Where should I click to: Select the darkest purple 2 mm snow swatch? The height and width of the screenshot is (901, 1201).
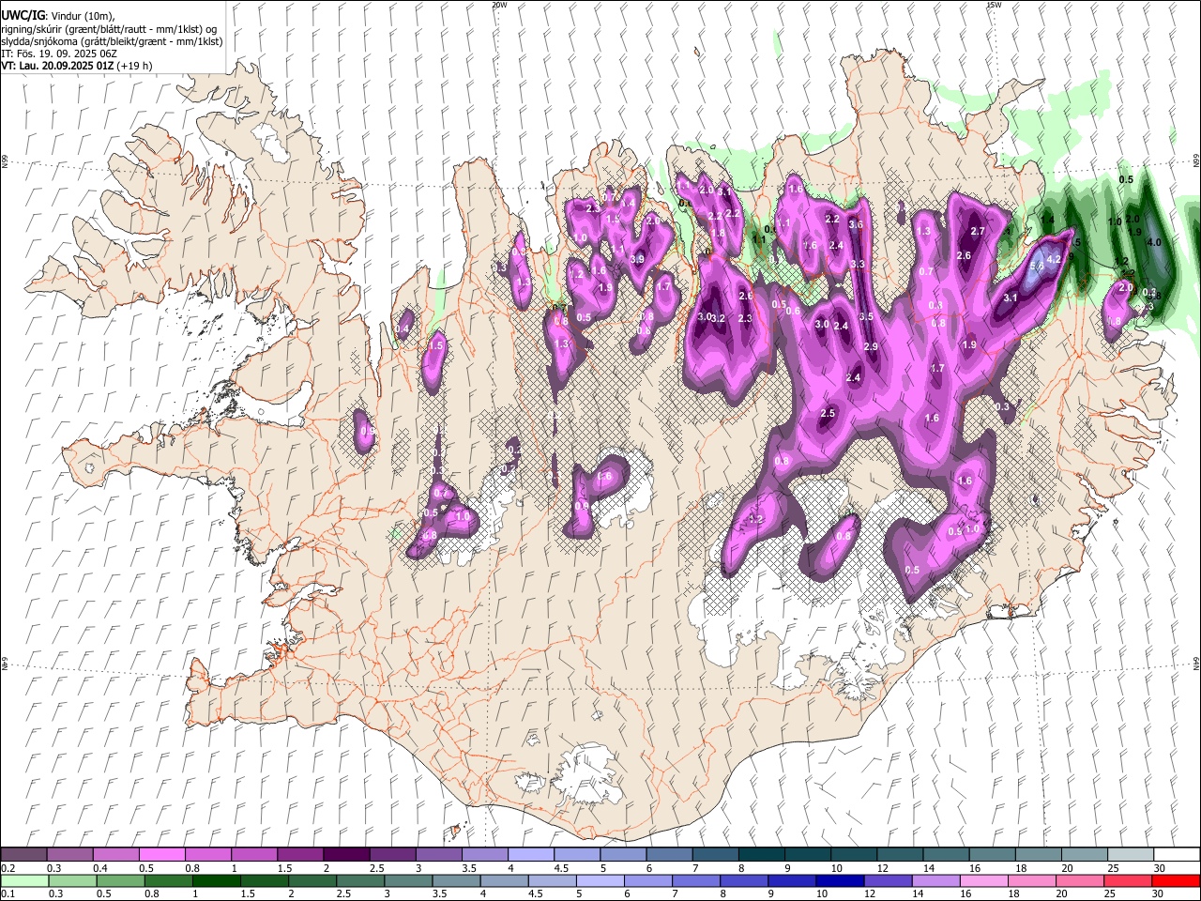pyautogui.click(x=346, y=855)
